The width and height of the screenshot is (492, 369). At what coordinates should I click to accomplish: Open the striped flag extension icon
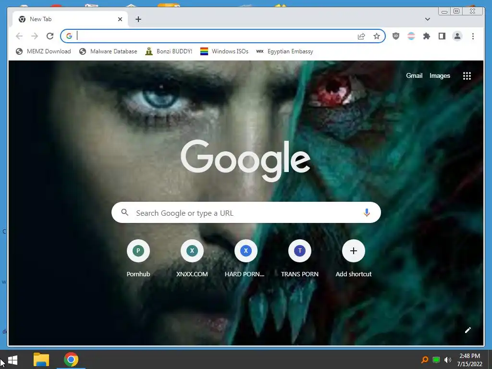[x=411, y=36]
